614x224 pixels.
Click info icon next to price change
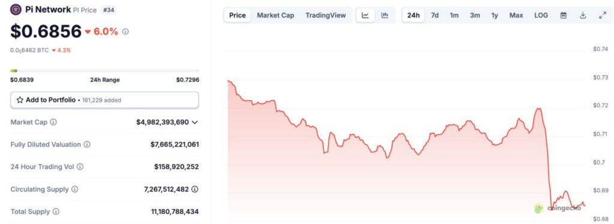tap(125, 32)
